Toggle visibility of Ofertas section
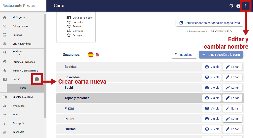 (x=211, y=129)
